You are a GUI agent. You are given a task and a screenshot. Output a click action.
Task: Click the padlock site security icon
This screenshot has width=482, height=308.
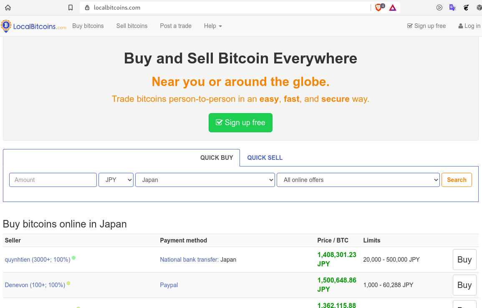(x=87, y=8)
